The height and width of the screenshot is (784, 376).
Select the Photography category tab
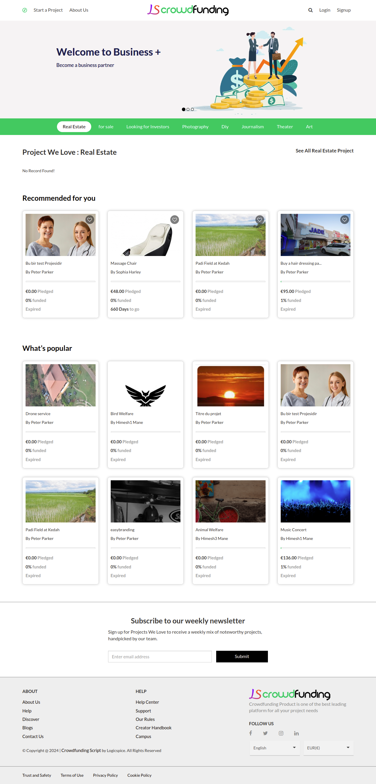[x=195, y=127]
